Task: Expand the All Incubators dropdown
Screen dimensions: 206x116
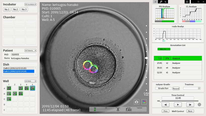Action: [30, 5]
